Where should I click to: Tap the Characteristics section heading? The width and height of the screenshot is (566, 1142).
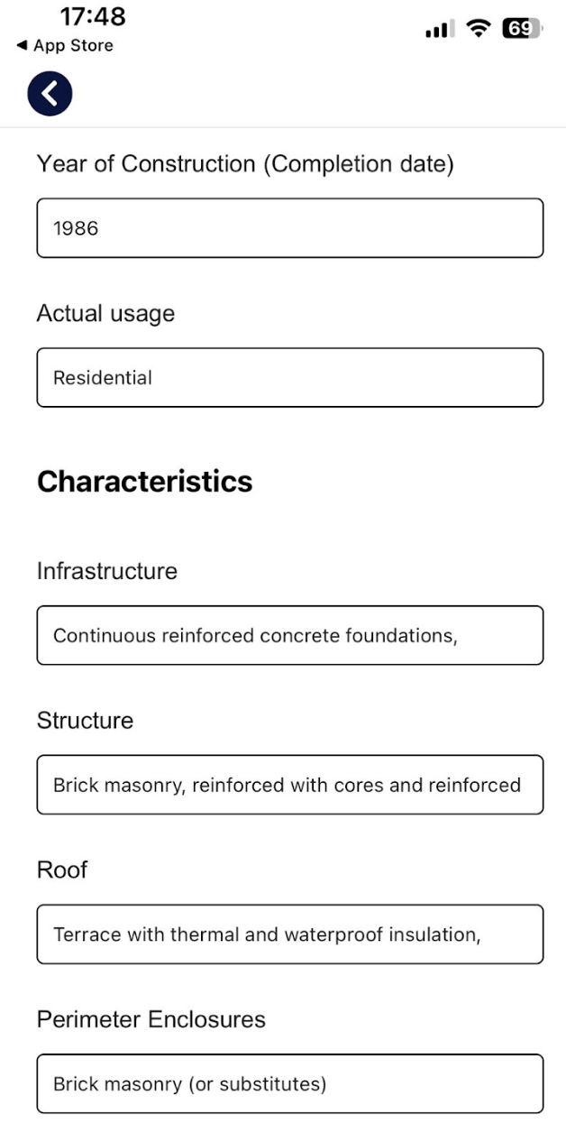[144, 482]
